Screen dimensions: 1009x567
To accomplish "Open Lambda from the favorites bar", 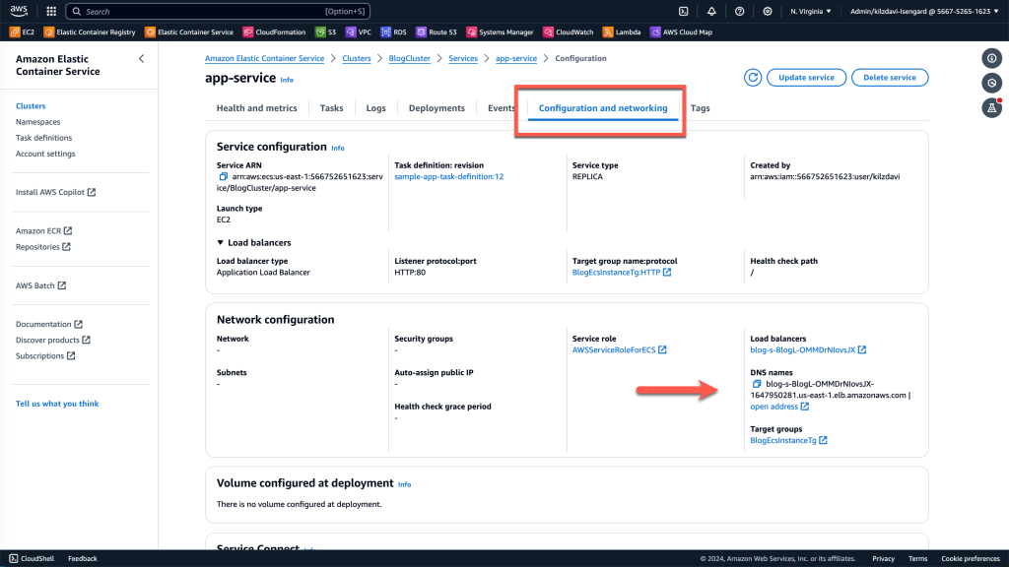I will click(620, 31).
